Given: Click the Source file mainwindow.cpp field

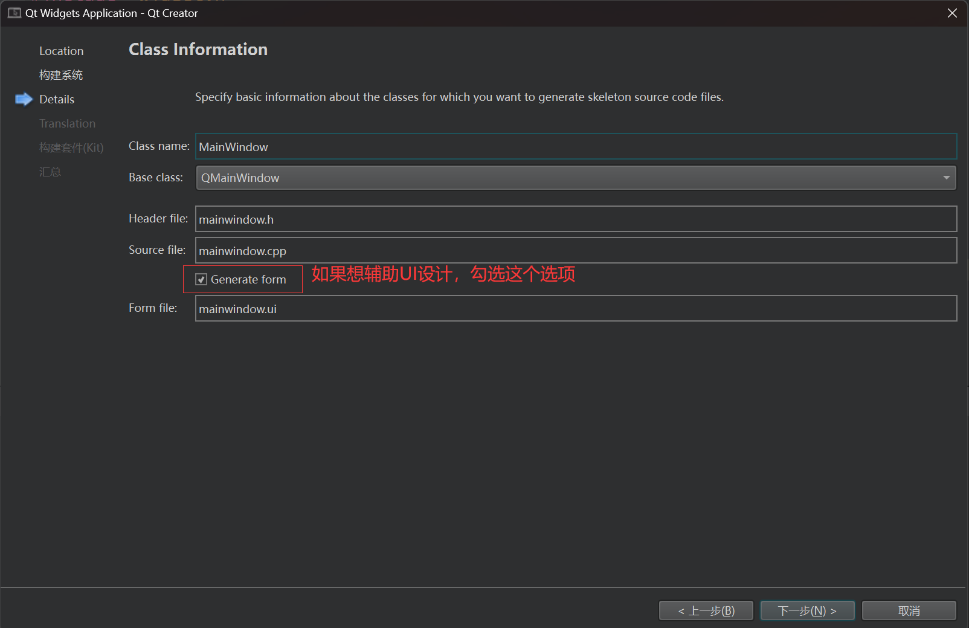Looking at the screenshot, I should pos(575,251).
